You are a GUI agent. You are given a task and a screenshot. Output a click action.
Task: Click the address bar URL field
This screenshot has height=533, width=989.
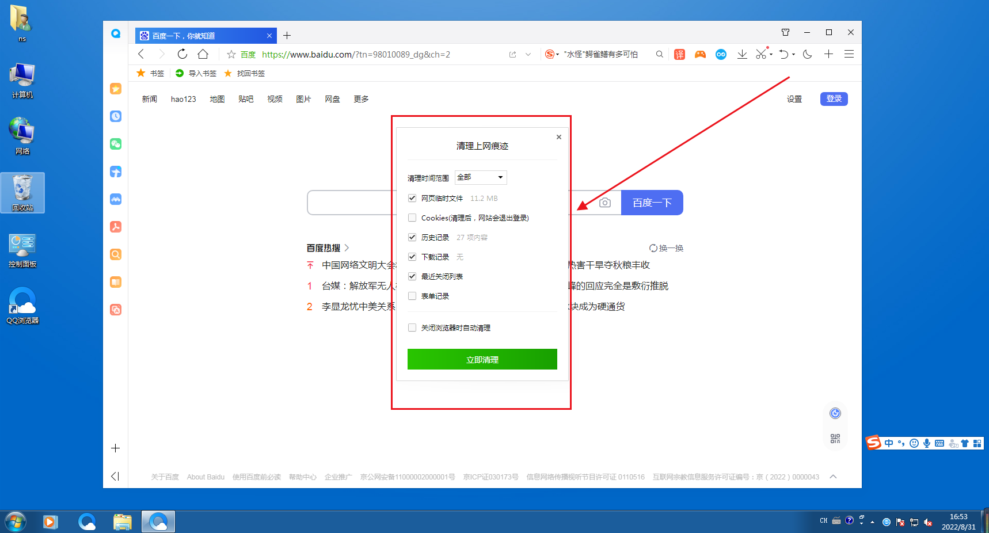coord(380,55)
